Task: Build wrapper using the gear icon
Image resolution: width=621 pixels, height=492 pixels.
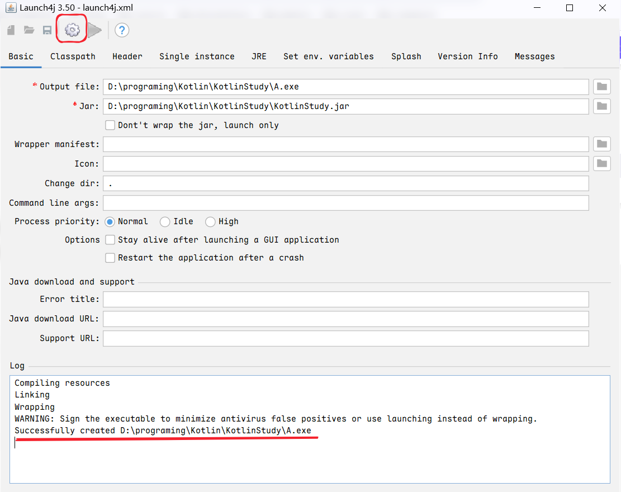Action: (x=72, y=30)
